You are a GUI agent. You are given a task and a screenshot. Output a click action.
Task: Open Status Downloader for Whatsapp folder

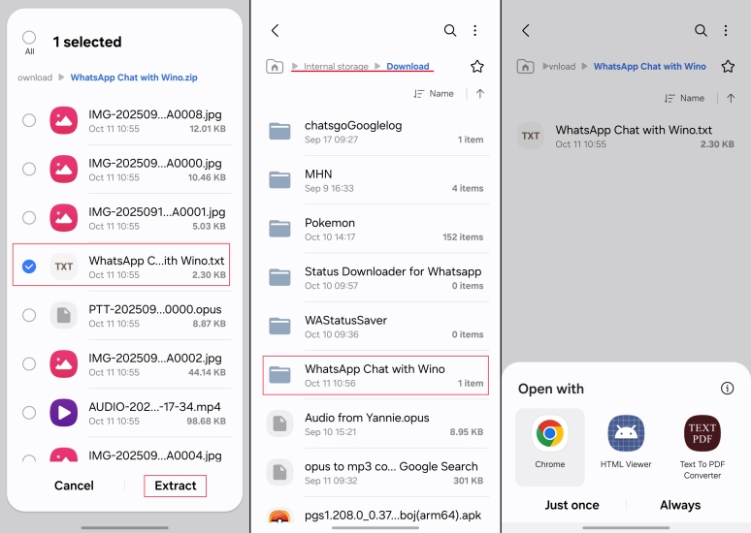(x=375, y=278)
